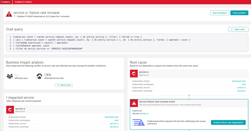Screen dimensions: 251x131
Task: Open service-o link under Events on
Action: [144, 113]
